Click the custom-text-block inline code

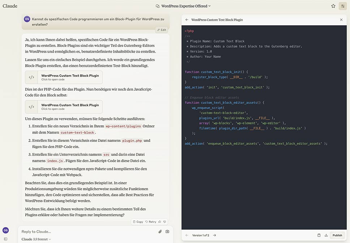tap(77, 133)
